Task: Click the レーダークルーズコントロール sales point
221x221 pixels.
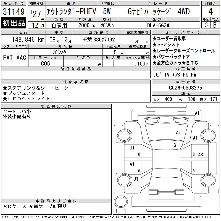Action: (x=183, y=51)
